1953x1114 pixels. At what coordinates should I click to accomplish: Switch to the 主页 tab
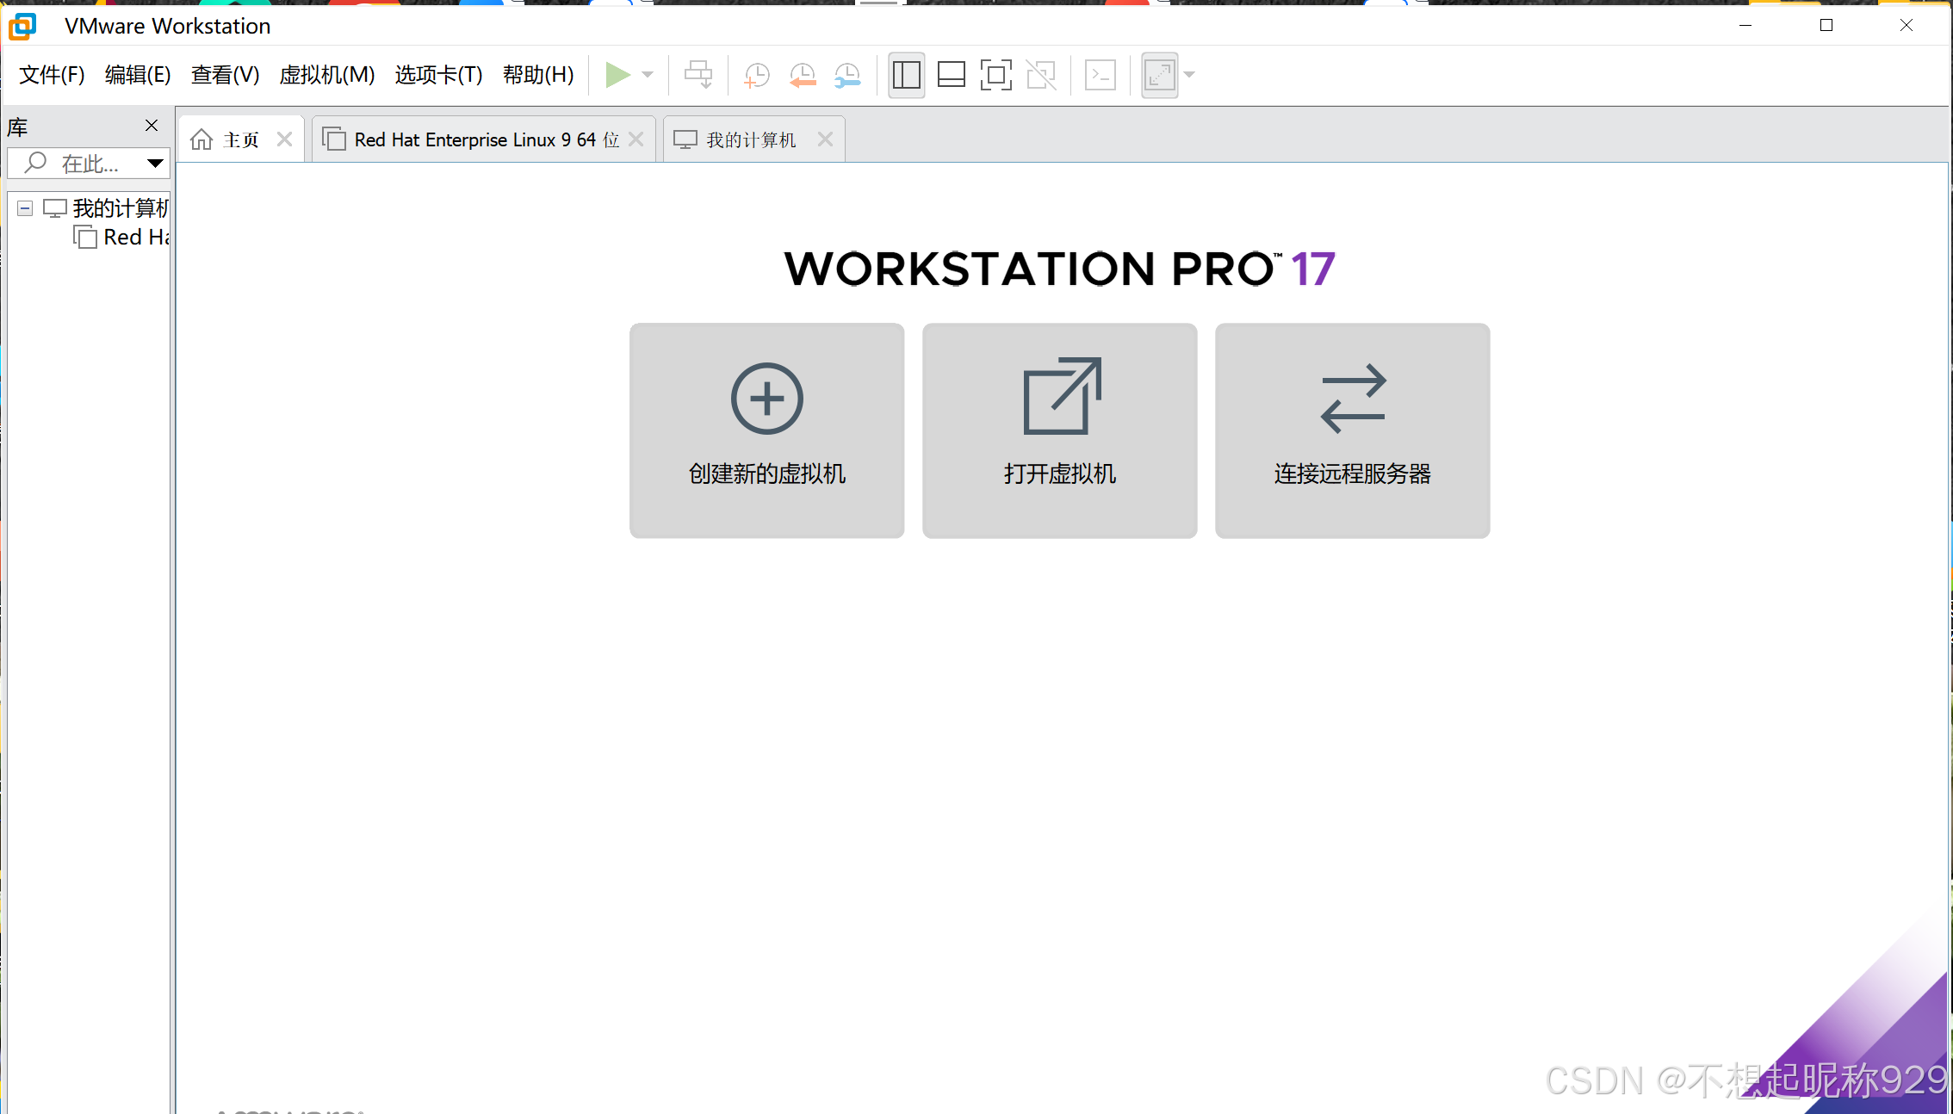pyautogui.click(x=241, y=139)
